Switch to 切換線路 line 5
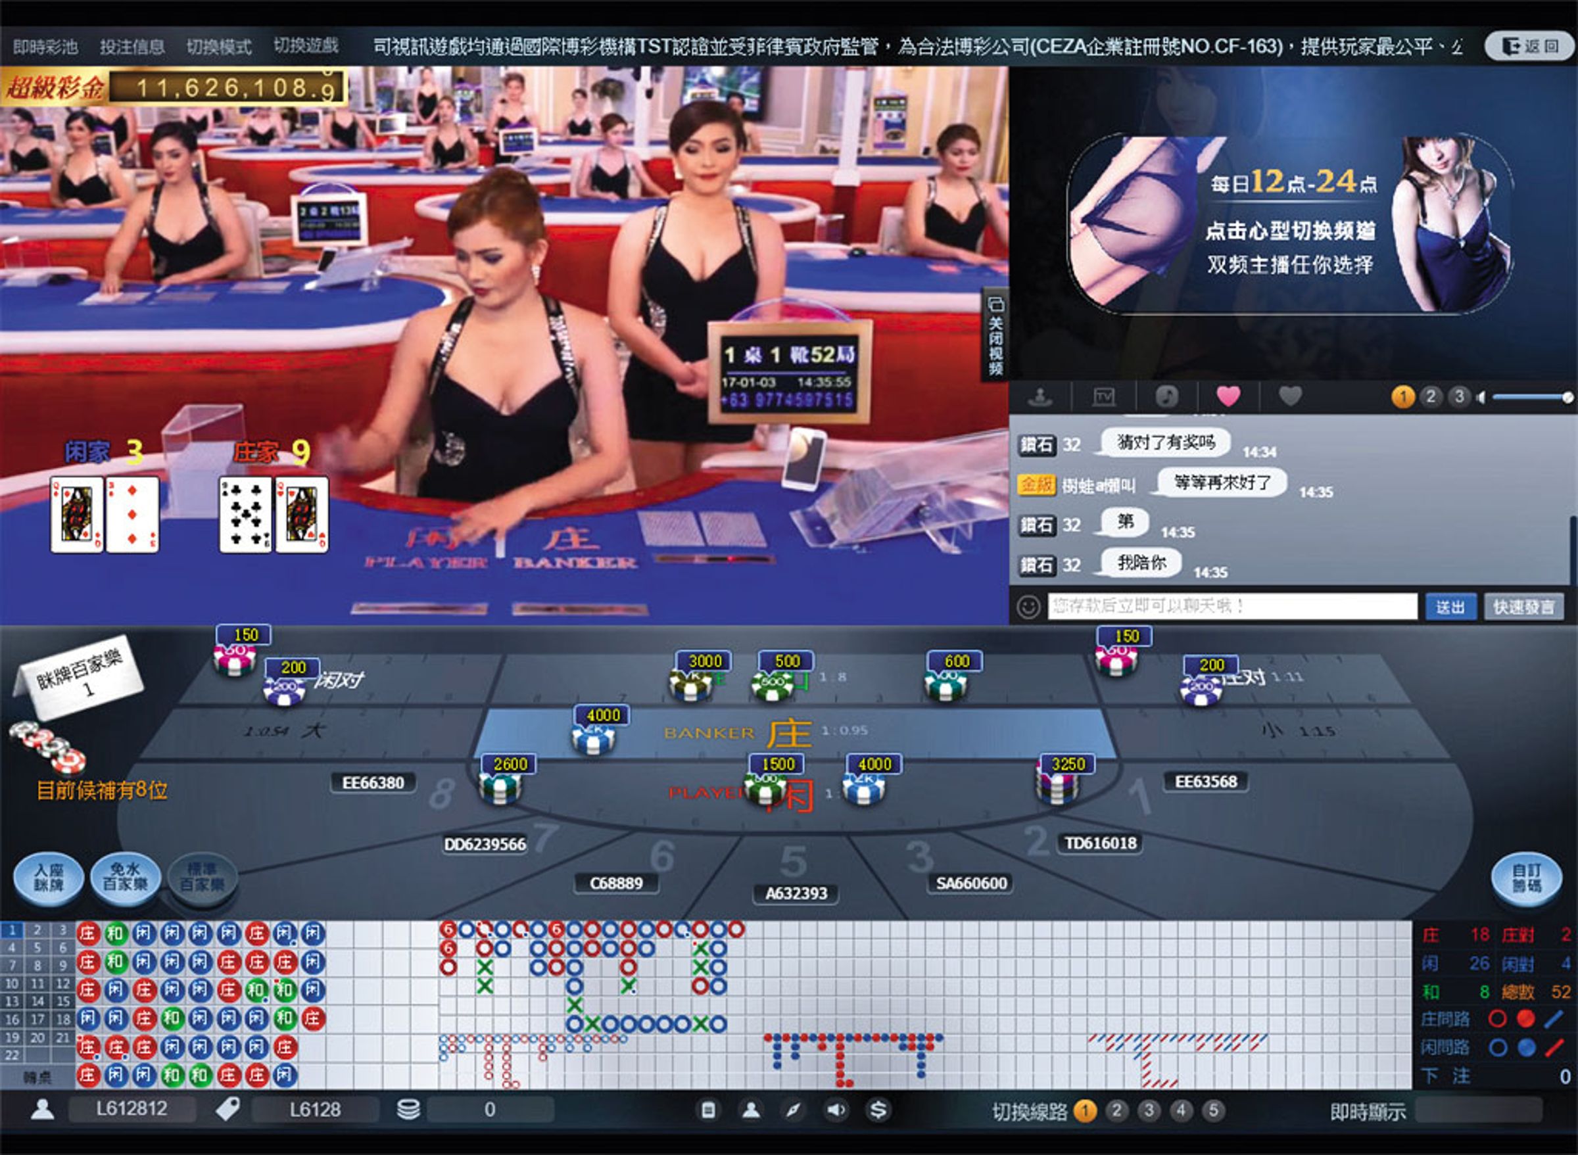This screenshot has width=1578, height=1155. coord(1214,1110)
